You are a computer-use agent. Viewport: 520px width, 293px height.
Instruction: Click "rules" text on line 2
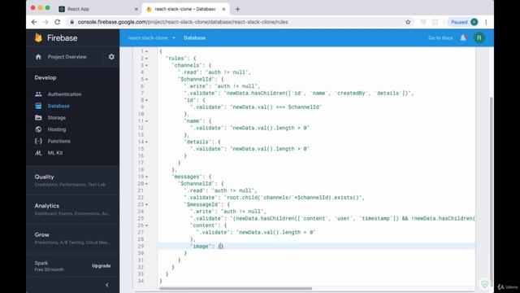(175, 59)
